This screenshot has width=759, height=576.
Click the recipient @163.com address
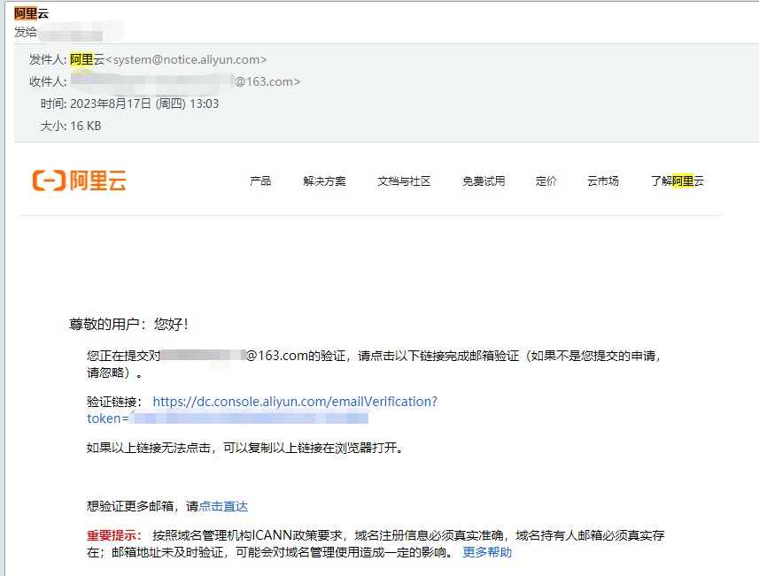[x=186, y=81]
